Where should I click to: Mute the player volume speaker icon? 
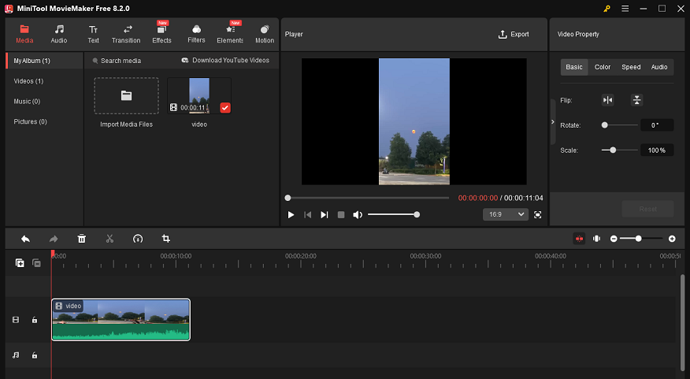[x=358, y=215]
